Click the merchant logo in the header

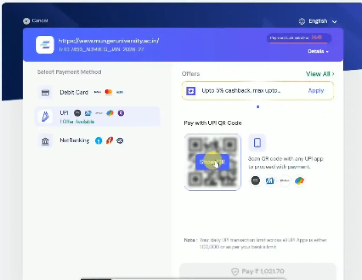pos(45,45)
